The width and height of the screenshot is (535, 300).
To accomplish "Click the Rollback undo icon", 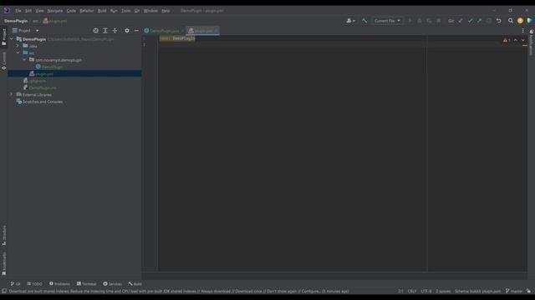I will (498, 21).
